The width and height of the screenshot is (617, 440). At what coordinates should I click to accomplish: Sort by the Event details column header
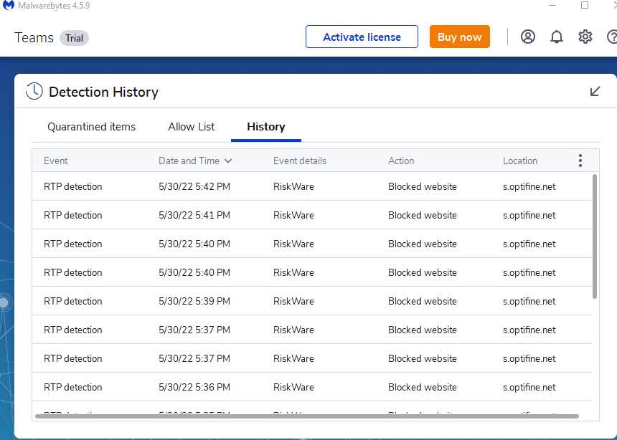pos(300,161)
